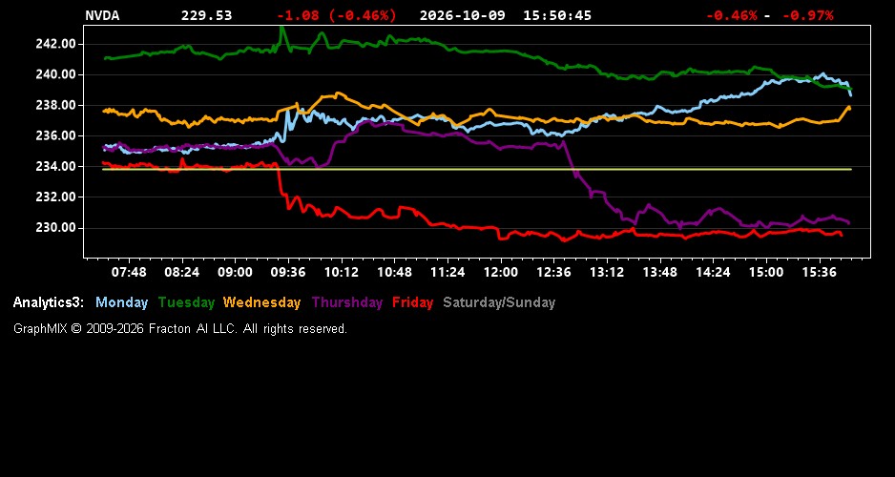Click the horizontal yellow reference line
895x477 pixels.
(x=477, y=170)
